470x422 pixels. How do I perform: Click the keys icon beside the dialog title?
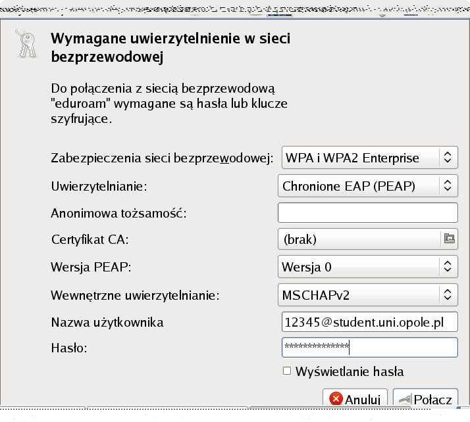(26, 43)
